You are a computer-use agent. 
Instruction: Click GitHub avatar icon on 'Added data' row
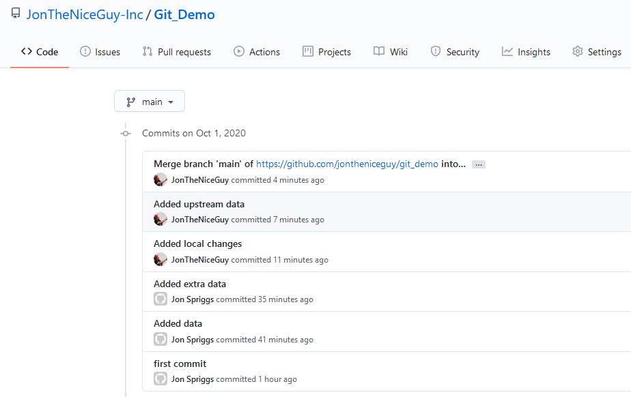click(160, 339)
